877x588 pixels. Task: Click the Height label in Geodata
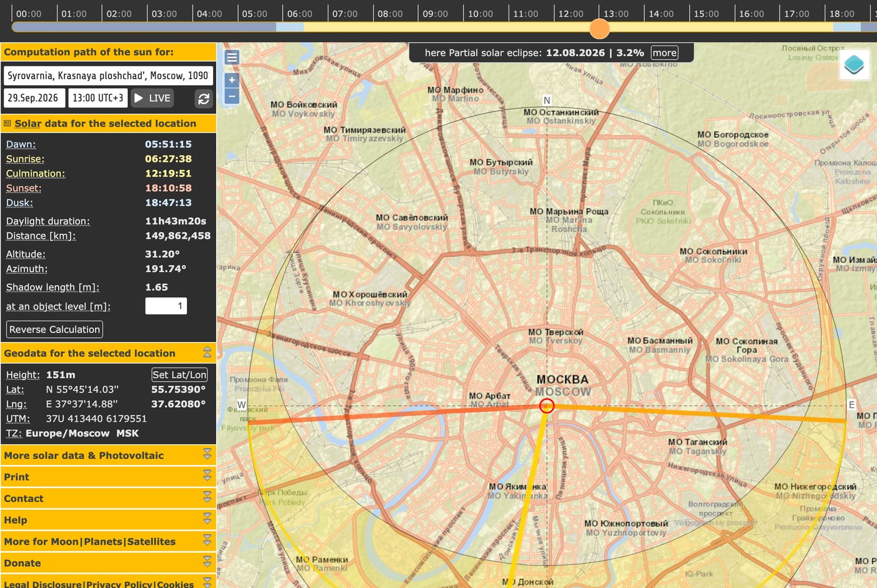[23, 375]
